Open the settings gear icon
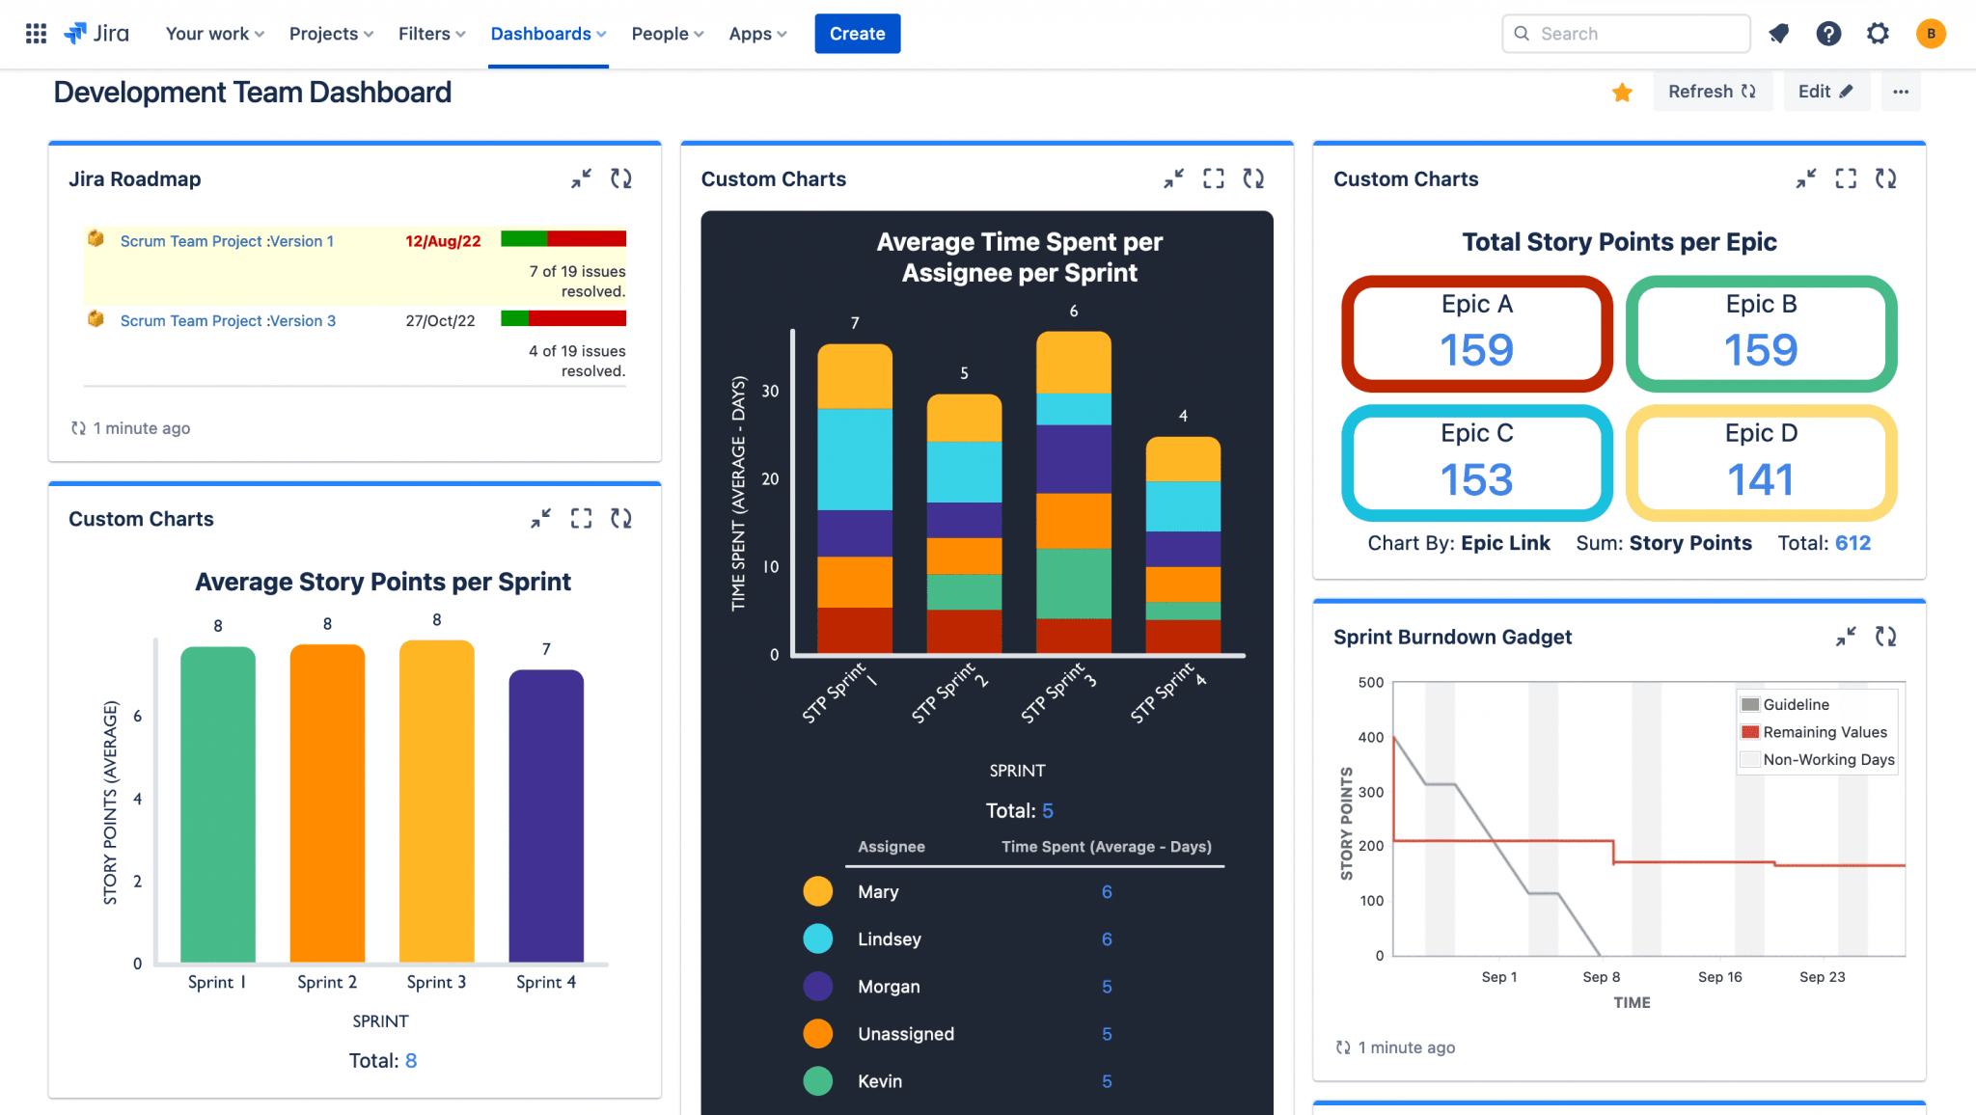The height and width of the screenshot is (1115, 1976). (x=1877, y=34)
